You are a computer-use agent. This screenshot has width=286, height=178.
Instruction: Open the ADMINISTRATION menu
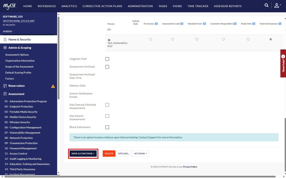click(x=140, y=6)
